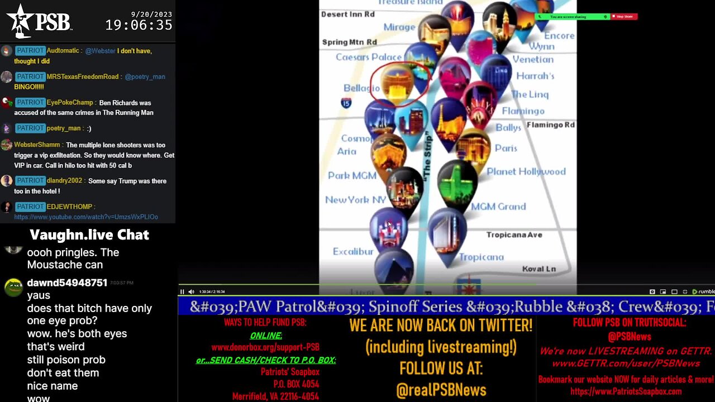Viewport: 715px width, 402px height.
Task: Enter fullscreen in the video player
Action: pos(685,291)
